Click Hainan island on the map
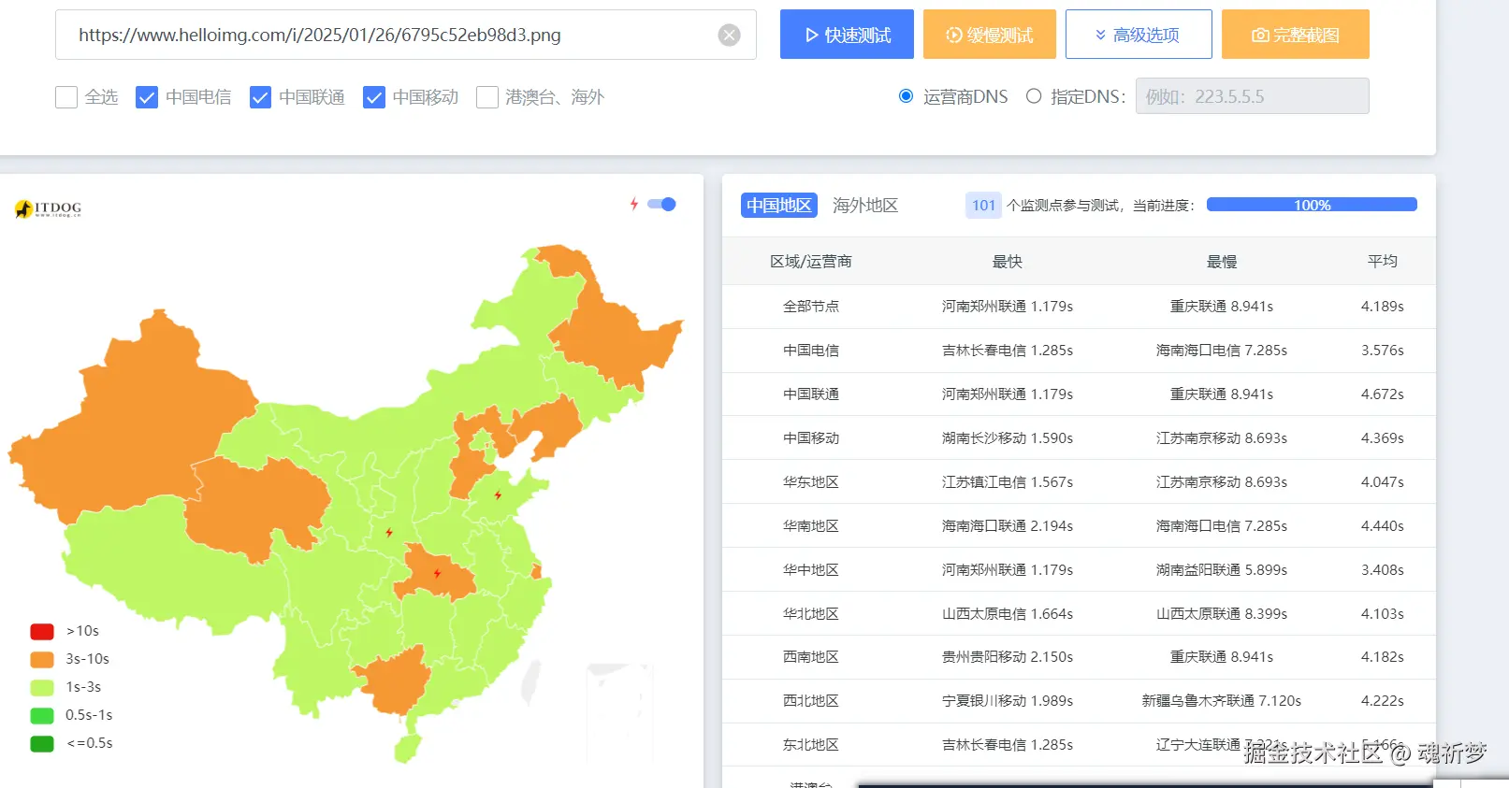 [x=407, y=748]
